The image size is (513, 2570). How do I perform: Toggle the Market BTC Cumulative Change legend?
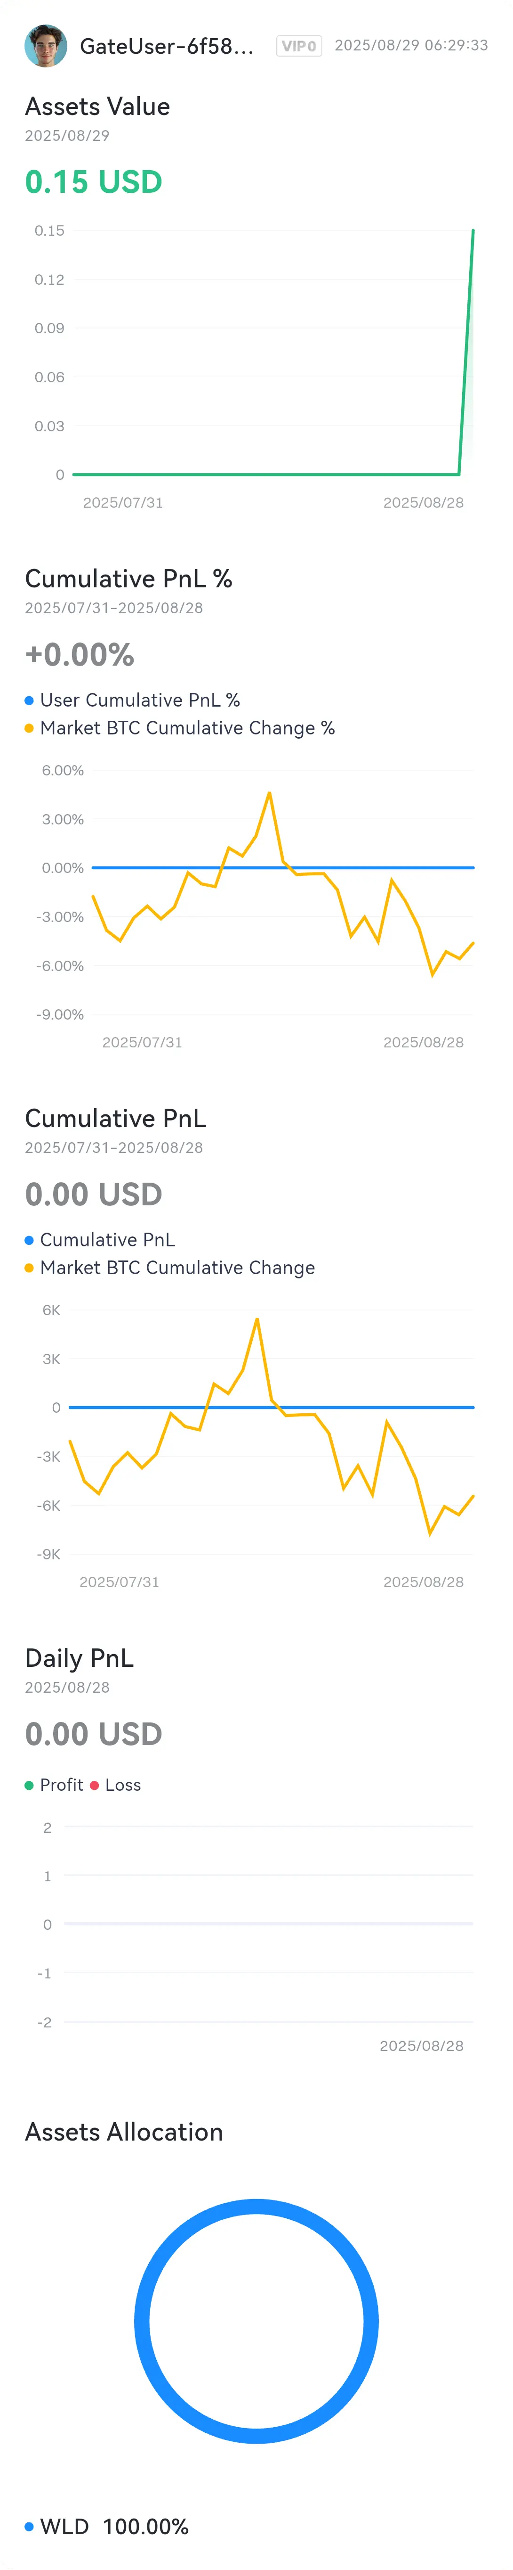point(169,1268)
